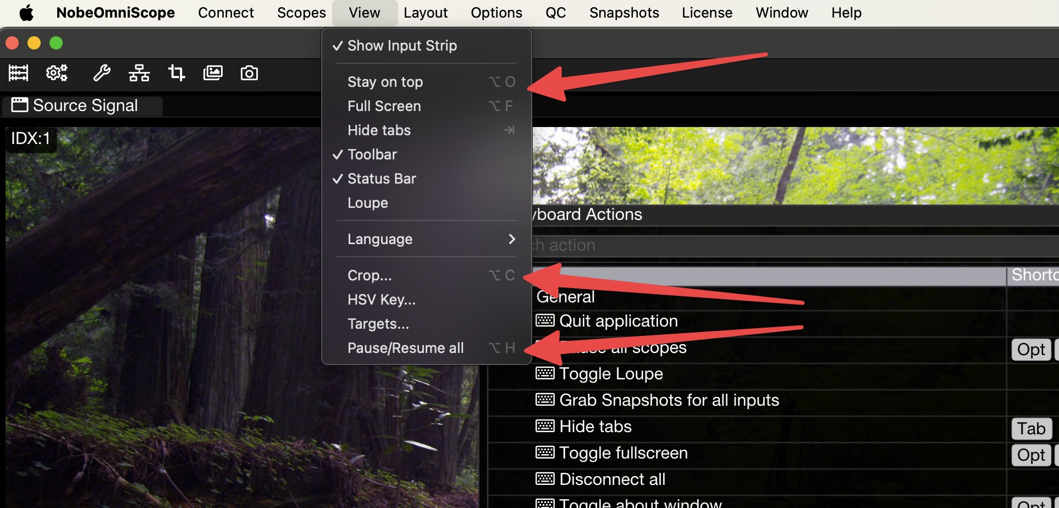Open the Layout menu in the menu bar

coord(425,13)
